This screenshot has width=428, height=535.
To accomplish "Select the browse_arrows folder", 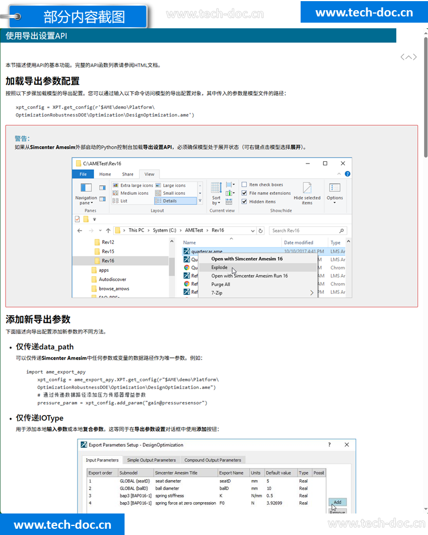I will coord(114,289).
